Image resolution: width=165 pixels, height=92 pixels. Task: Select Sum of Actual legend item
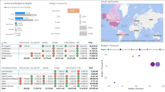[x=11, y=7]
